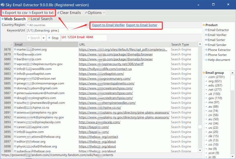
Task: Click Email group scroll up arrow
Action: [232, 73]
